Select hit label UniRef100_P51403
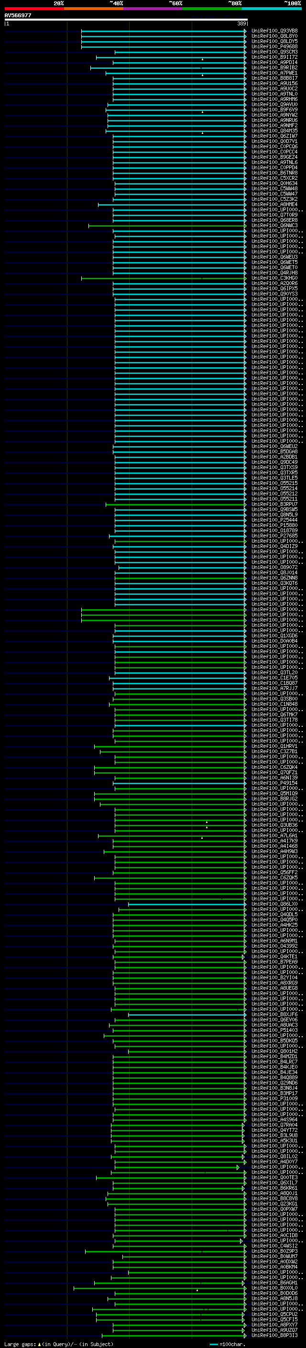306x1348 pixels. (x=274, y=1030)
